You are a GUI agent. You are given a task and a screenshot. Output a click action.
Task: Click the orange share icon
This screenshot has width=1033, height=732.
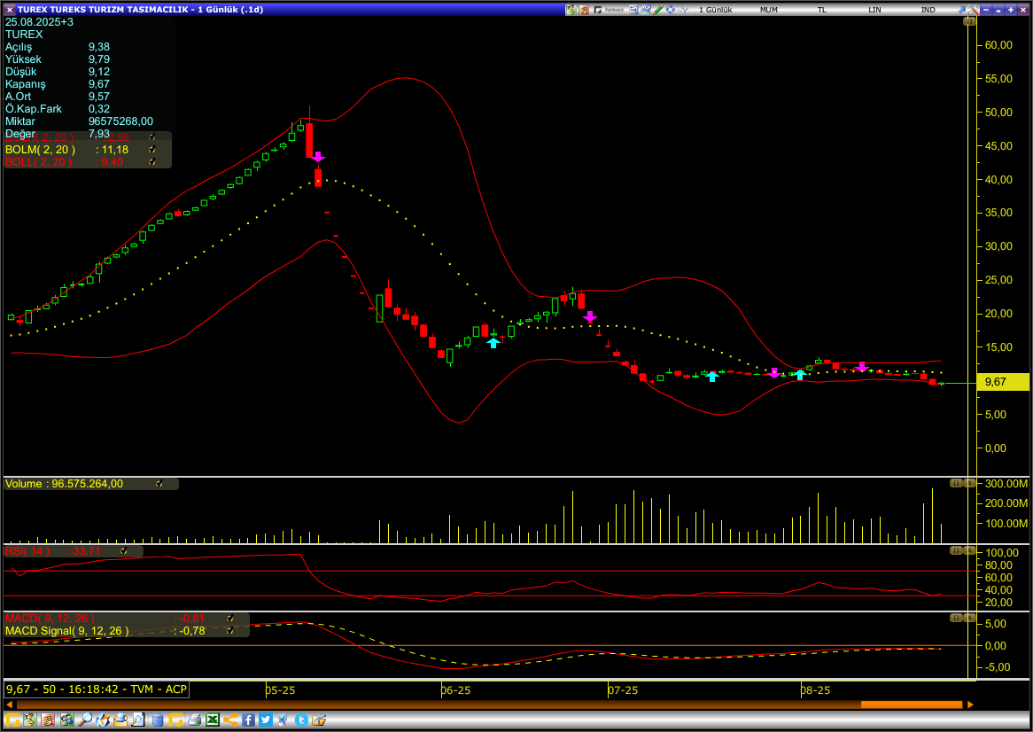pyautogui.click(x=230, y=720)
